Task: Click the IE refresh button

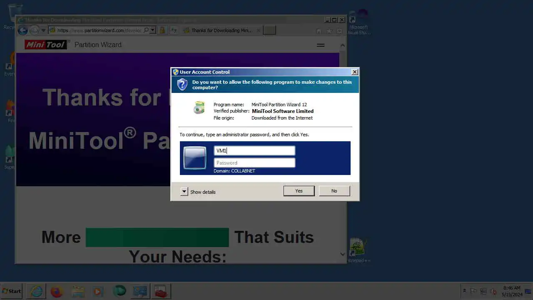Action: click(x=174, y=30)
